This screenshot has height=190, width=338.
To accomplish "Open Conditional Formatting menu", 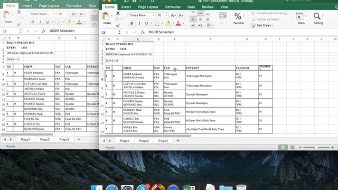I will (270, 13).
